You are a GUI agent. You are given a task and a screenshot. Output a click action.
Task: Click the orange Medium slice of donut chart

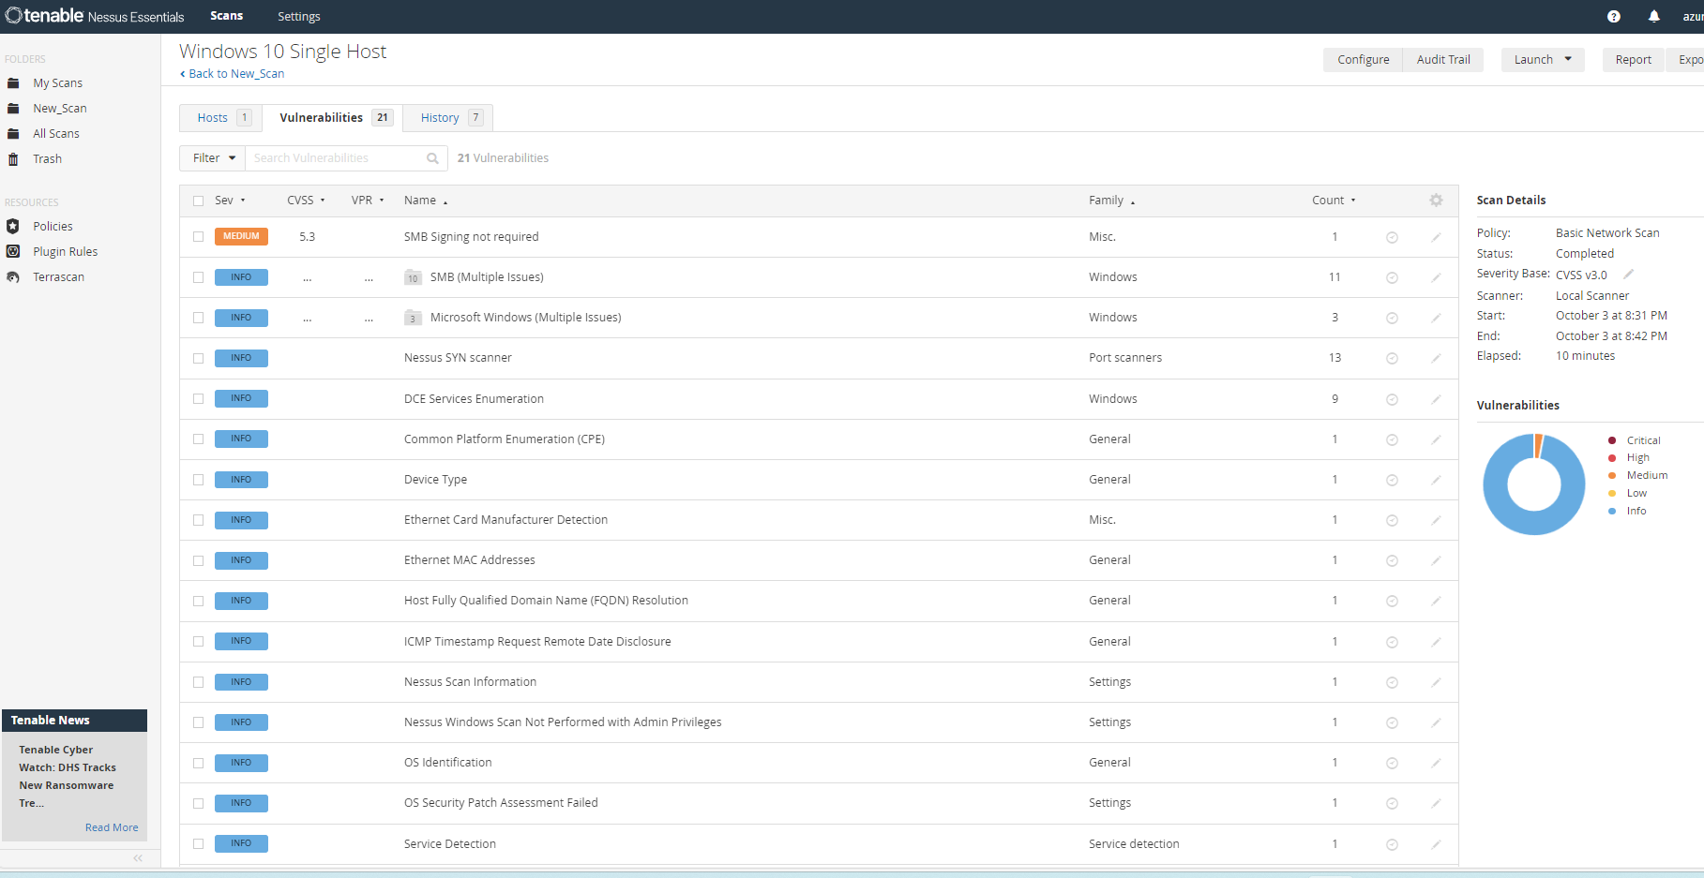(x=1538, y=446)
